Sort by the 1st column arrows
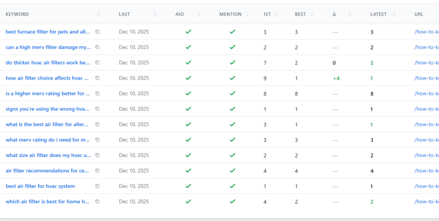 pos(276,14)
